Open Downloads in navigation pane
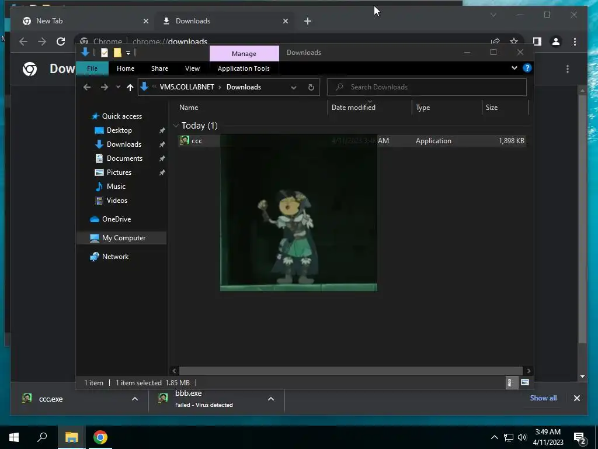Image resolution: width=598 pixels, height=449 pixels. (x=124, y=144)
